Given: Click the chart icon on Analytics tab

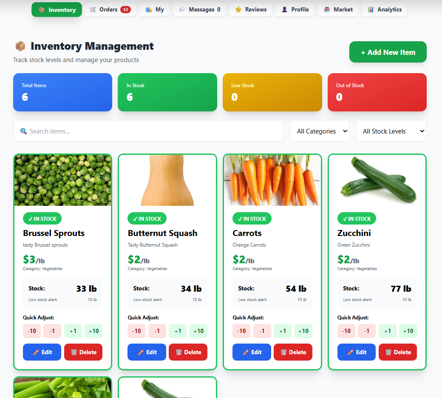Looking at the screenshot, I should coord(371,10).
